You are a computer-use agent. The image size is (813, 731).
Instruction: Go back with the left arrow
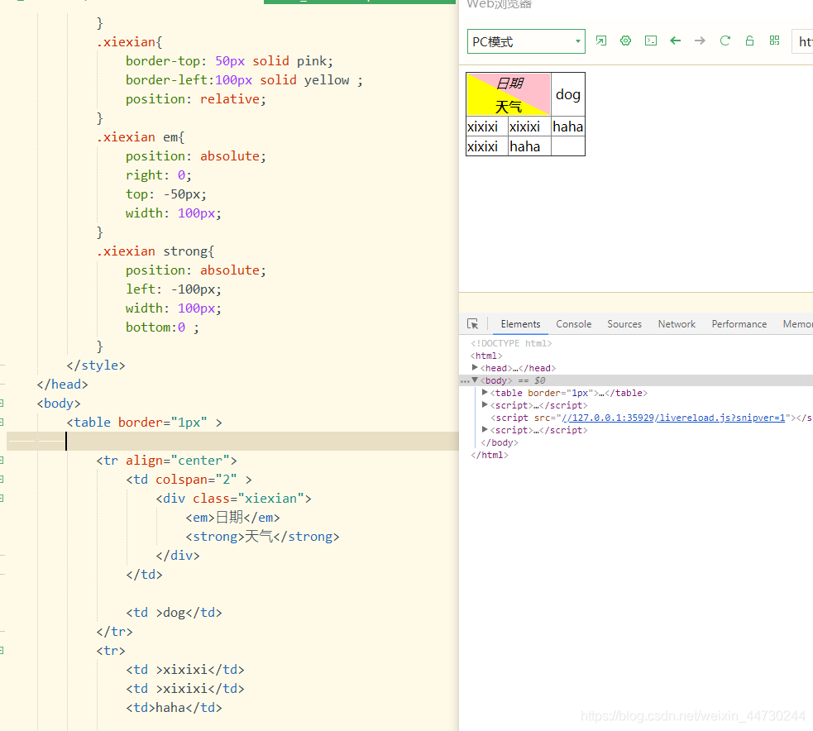[x=675, y=41]
